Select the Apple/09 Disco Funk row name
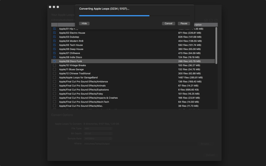266x166 pixels. [x=71, y=61]
